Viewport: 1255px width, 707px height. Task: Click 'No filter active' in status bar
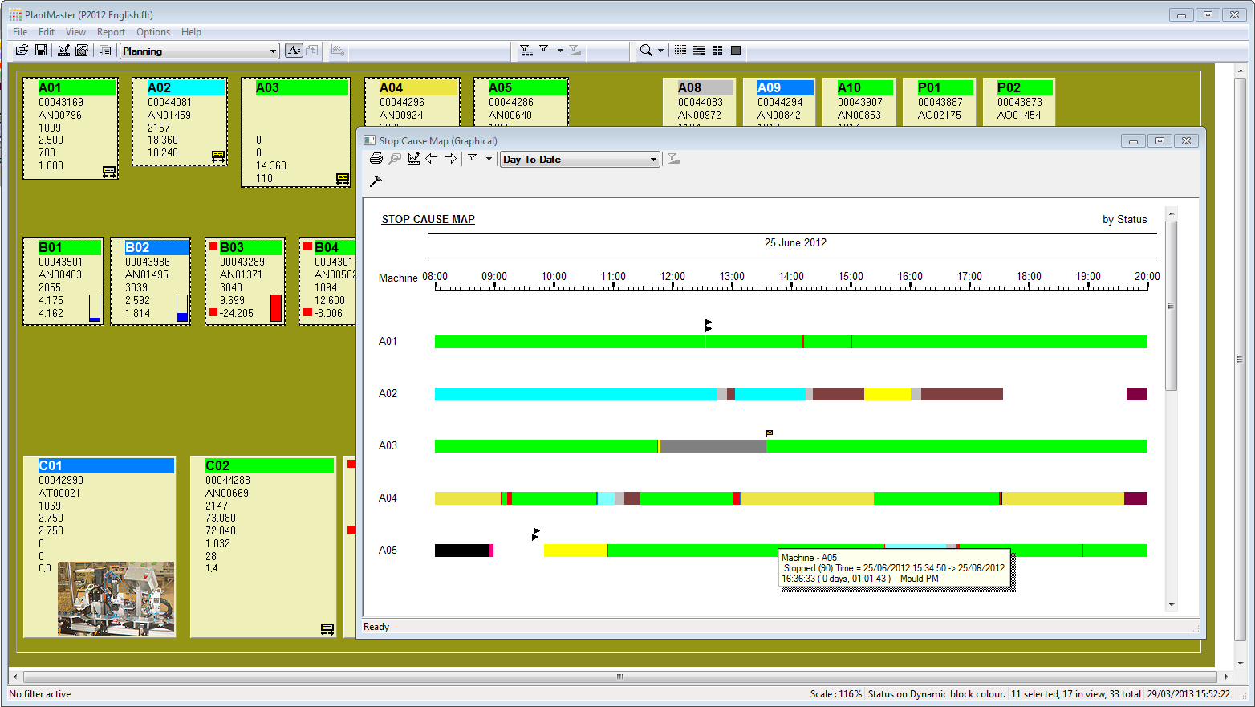40,694
